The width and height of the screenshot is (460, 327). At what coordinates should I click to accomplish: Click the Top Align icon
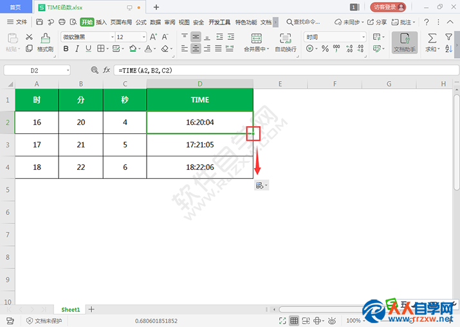[184, 37]
